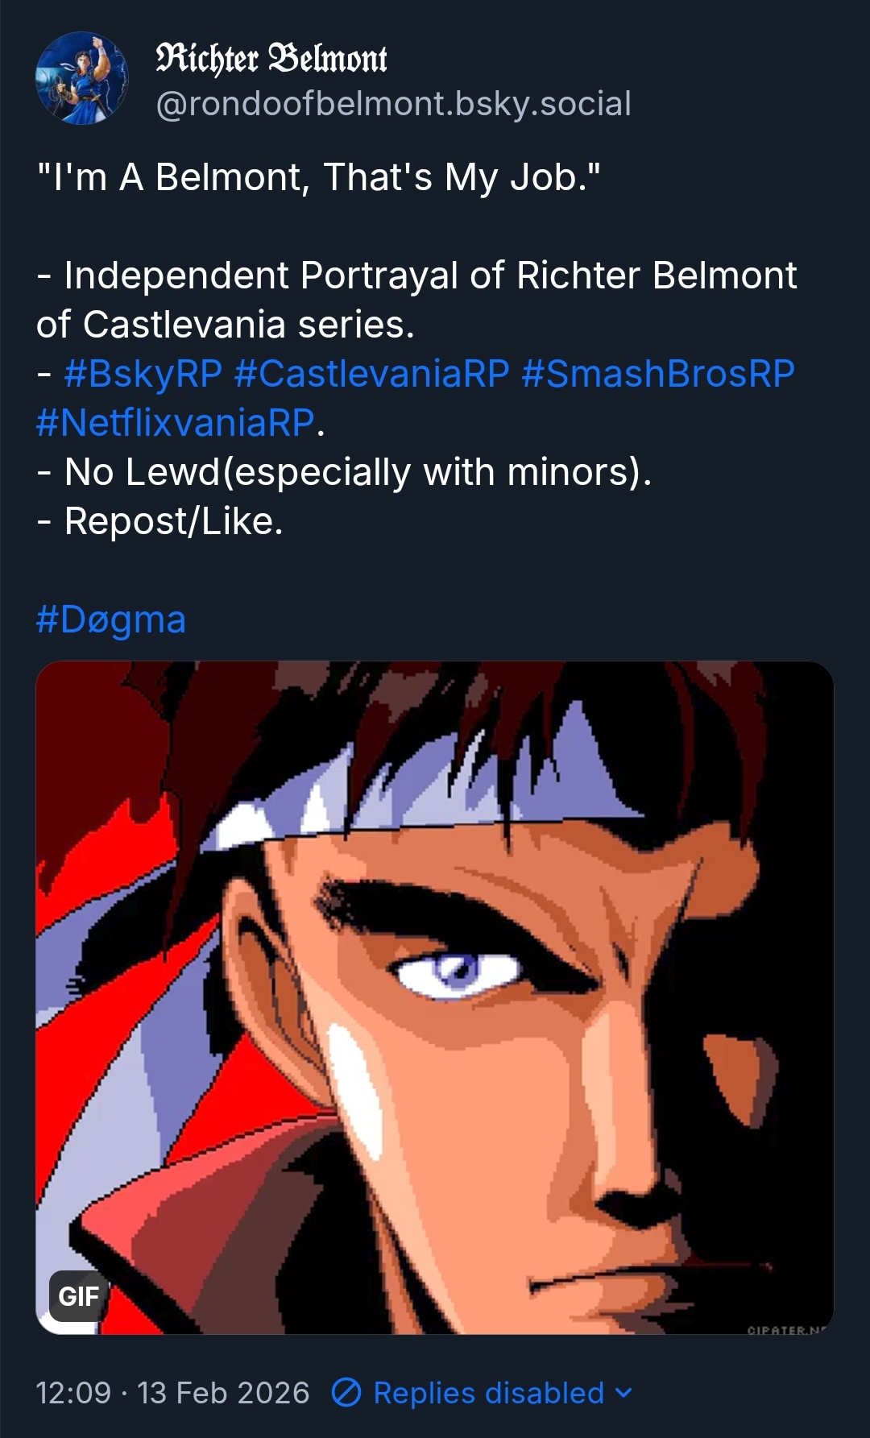Open the Replies disabled label

point(488,1393)
